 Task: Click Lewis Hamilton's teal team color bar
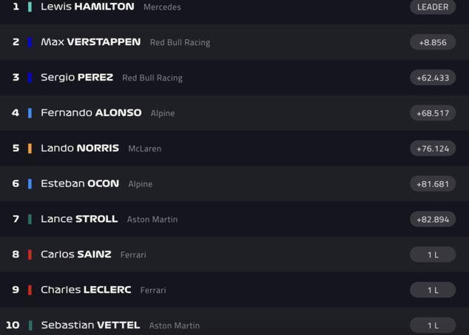30,7
